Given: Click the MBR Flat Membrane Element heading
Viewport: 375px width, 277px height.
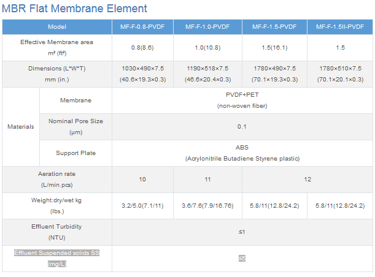Looking at the screenshot, I should click(75, 9).
